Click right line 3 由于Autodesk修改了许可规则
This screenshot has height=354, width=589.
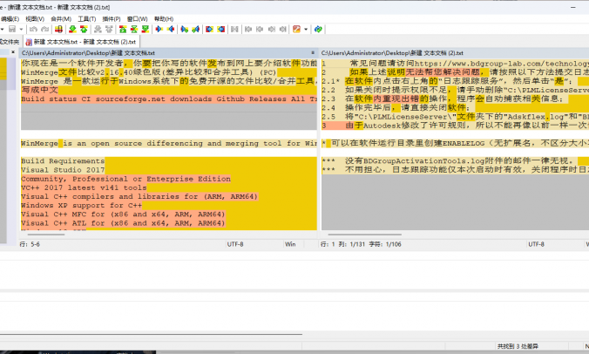(x=455, y=126)
